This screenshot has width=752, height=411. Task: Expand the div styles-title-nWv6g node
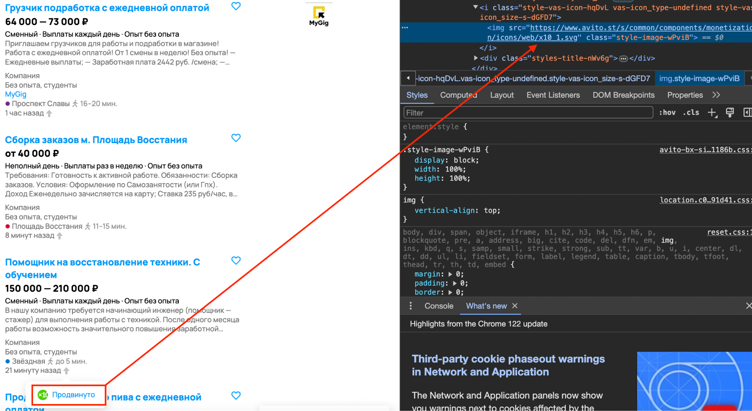pos(476,58)
